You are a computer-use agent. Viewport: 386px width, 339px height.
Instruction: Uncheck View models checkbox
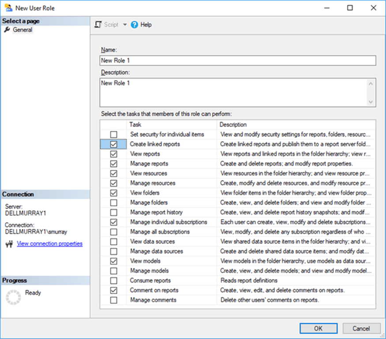click(113, 261)
